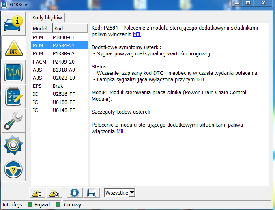
Task: Open the gear settings section
Action: [x=13, y=146]
